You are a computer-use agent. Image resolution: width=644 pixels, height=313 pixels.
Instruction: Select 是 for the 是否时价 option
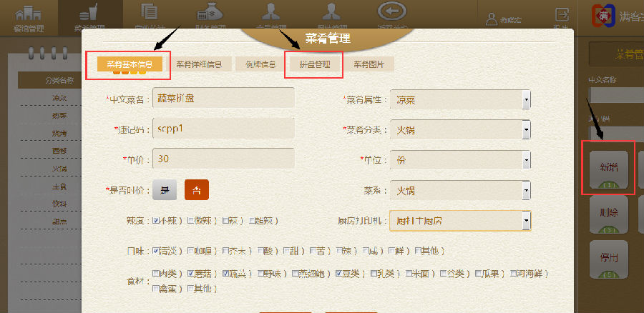coord(165,190)
